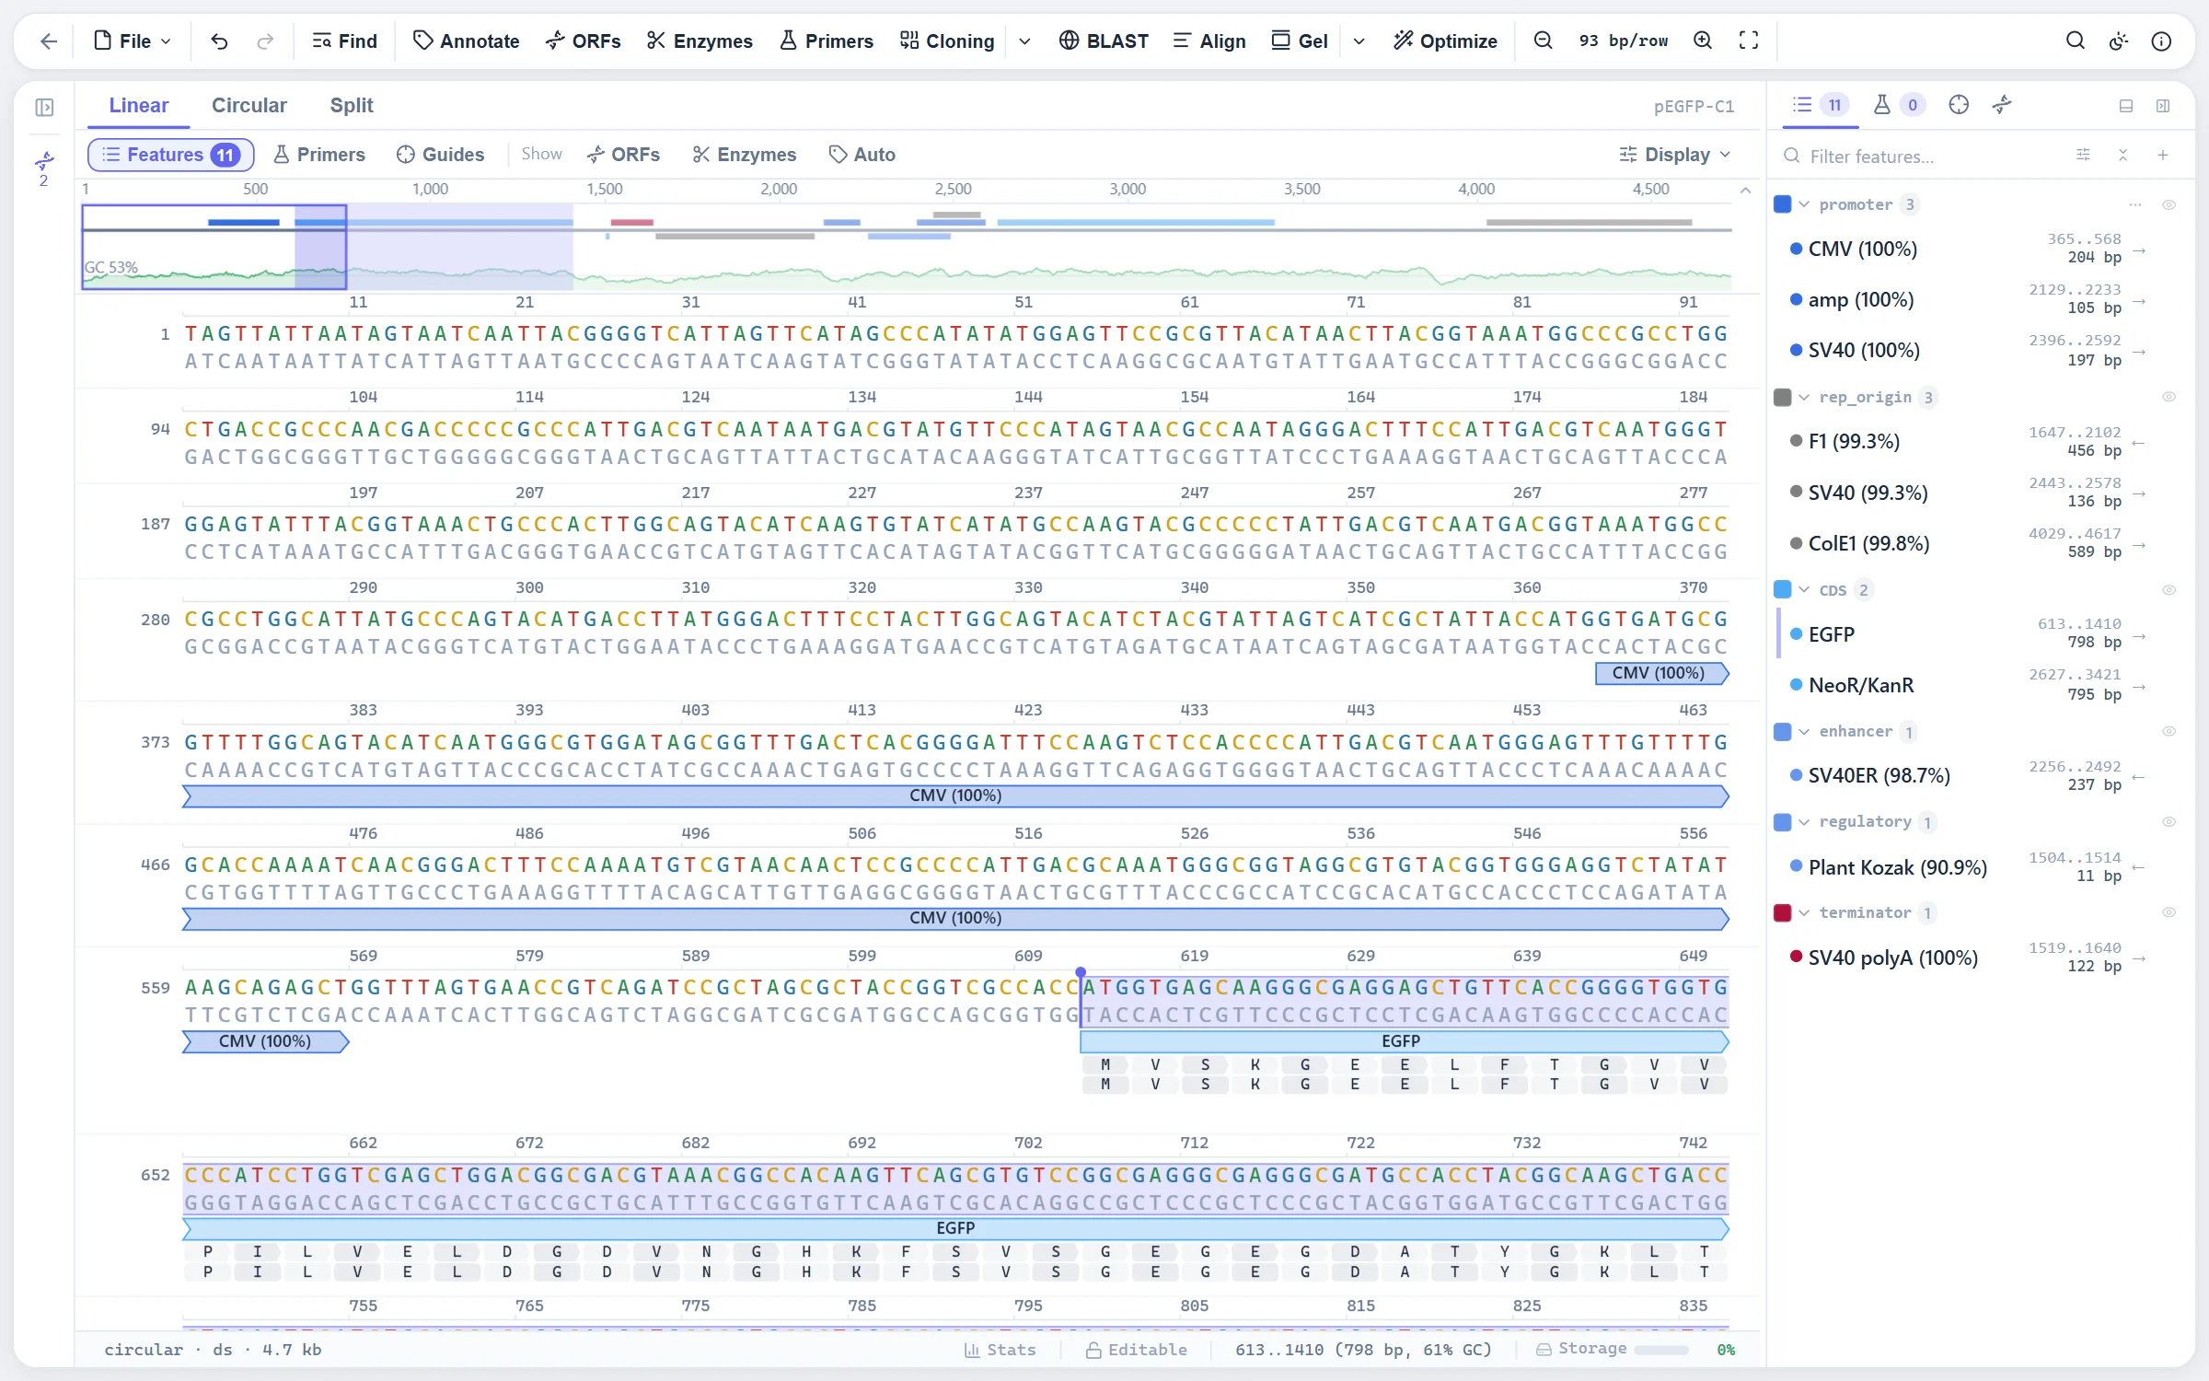Switch to the Circular view tab
Viewport: 2209px width, 1381px height.
click(x=249, y=105)
